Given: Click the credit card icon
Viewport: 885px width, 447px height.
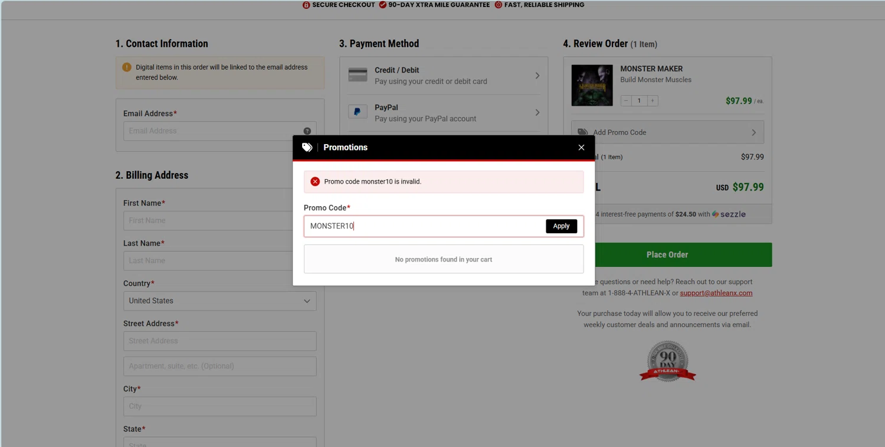Looking at the screenshot, I should click(x=358, y=75).
